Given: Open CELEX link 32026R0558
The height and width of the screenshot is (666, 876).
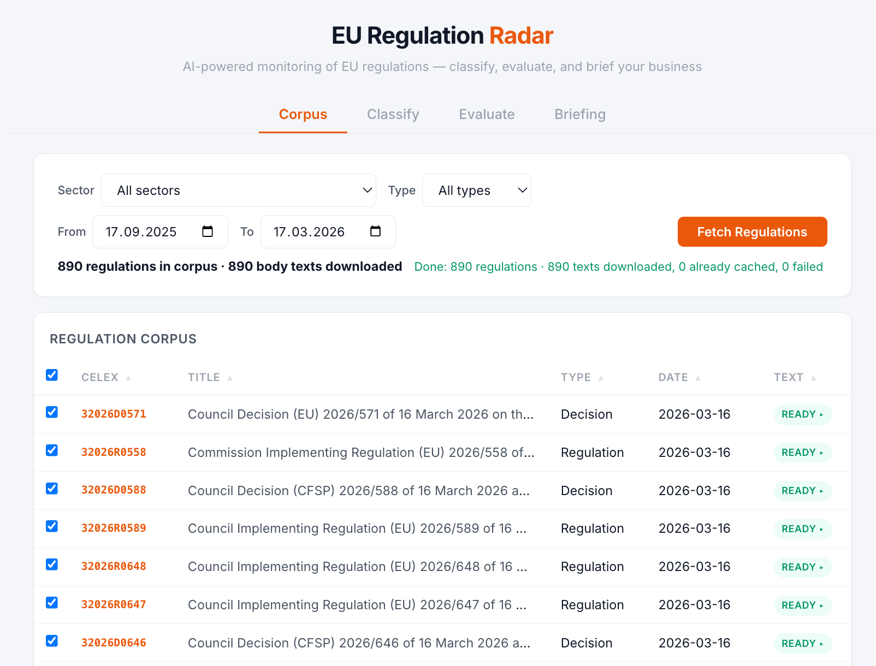Looking at the screenshot, I should 114,453.
